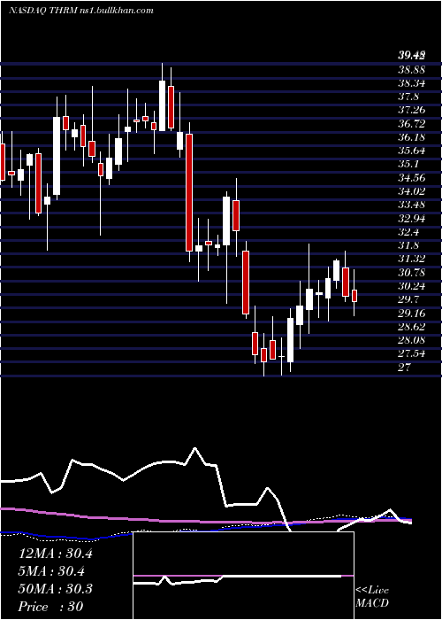Click the 38.88 price axis label
The image size is (442, 620).
(412, 70)
